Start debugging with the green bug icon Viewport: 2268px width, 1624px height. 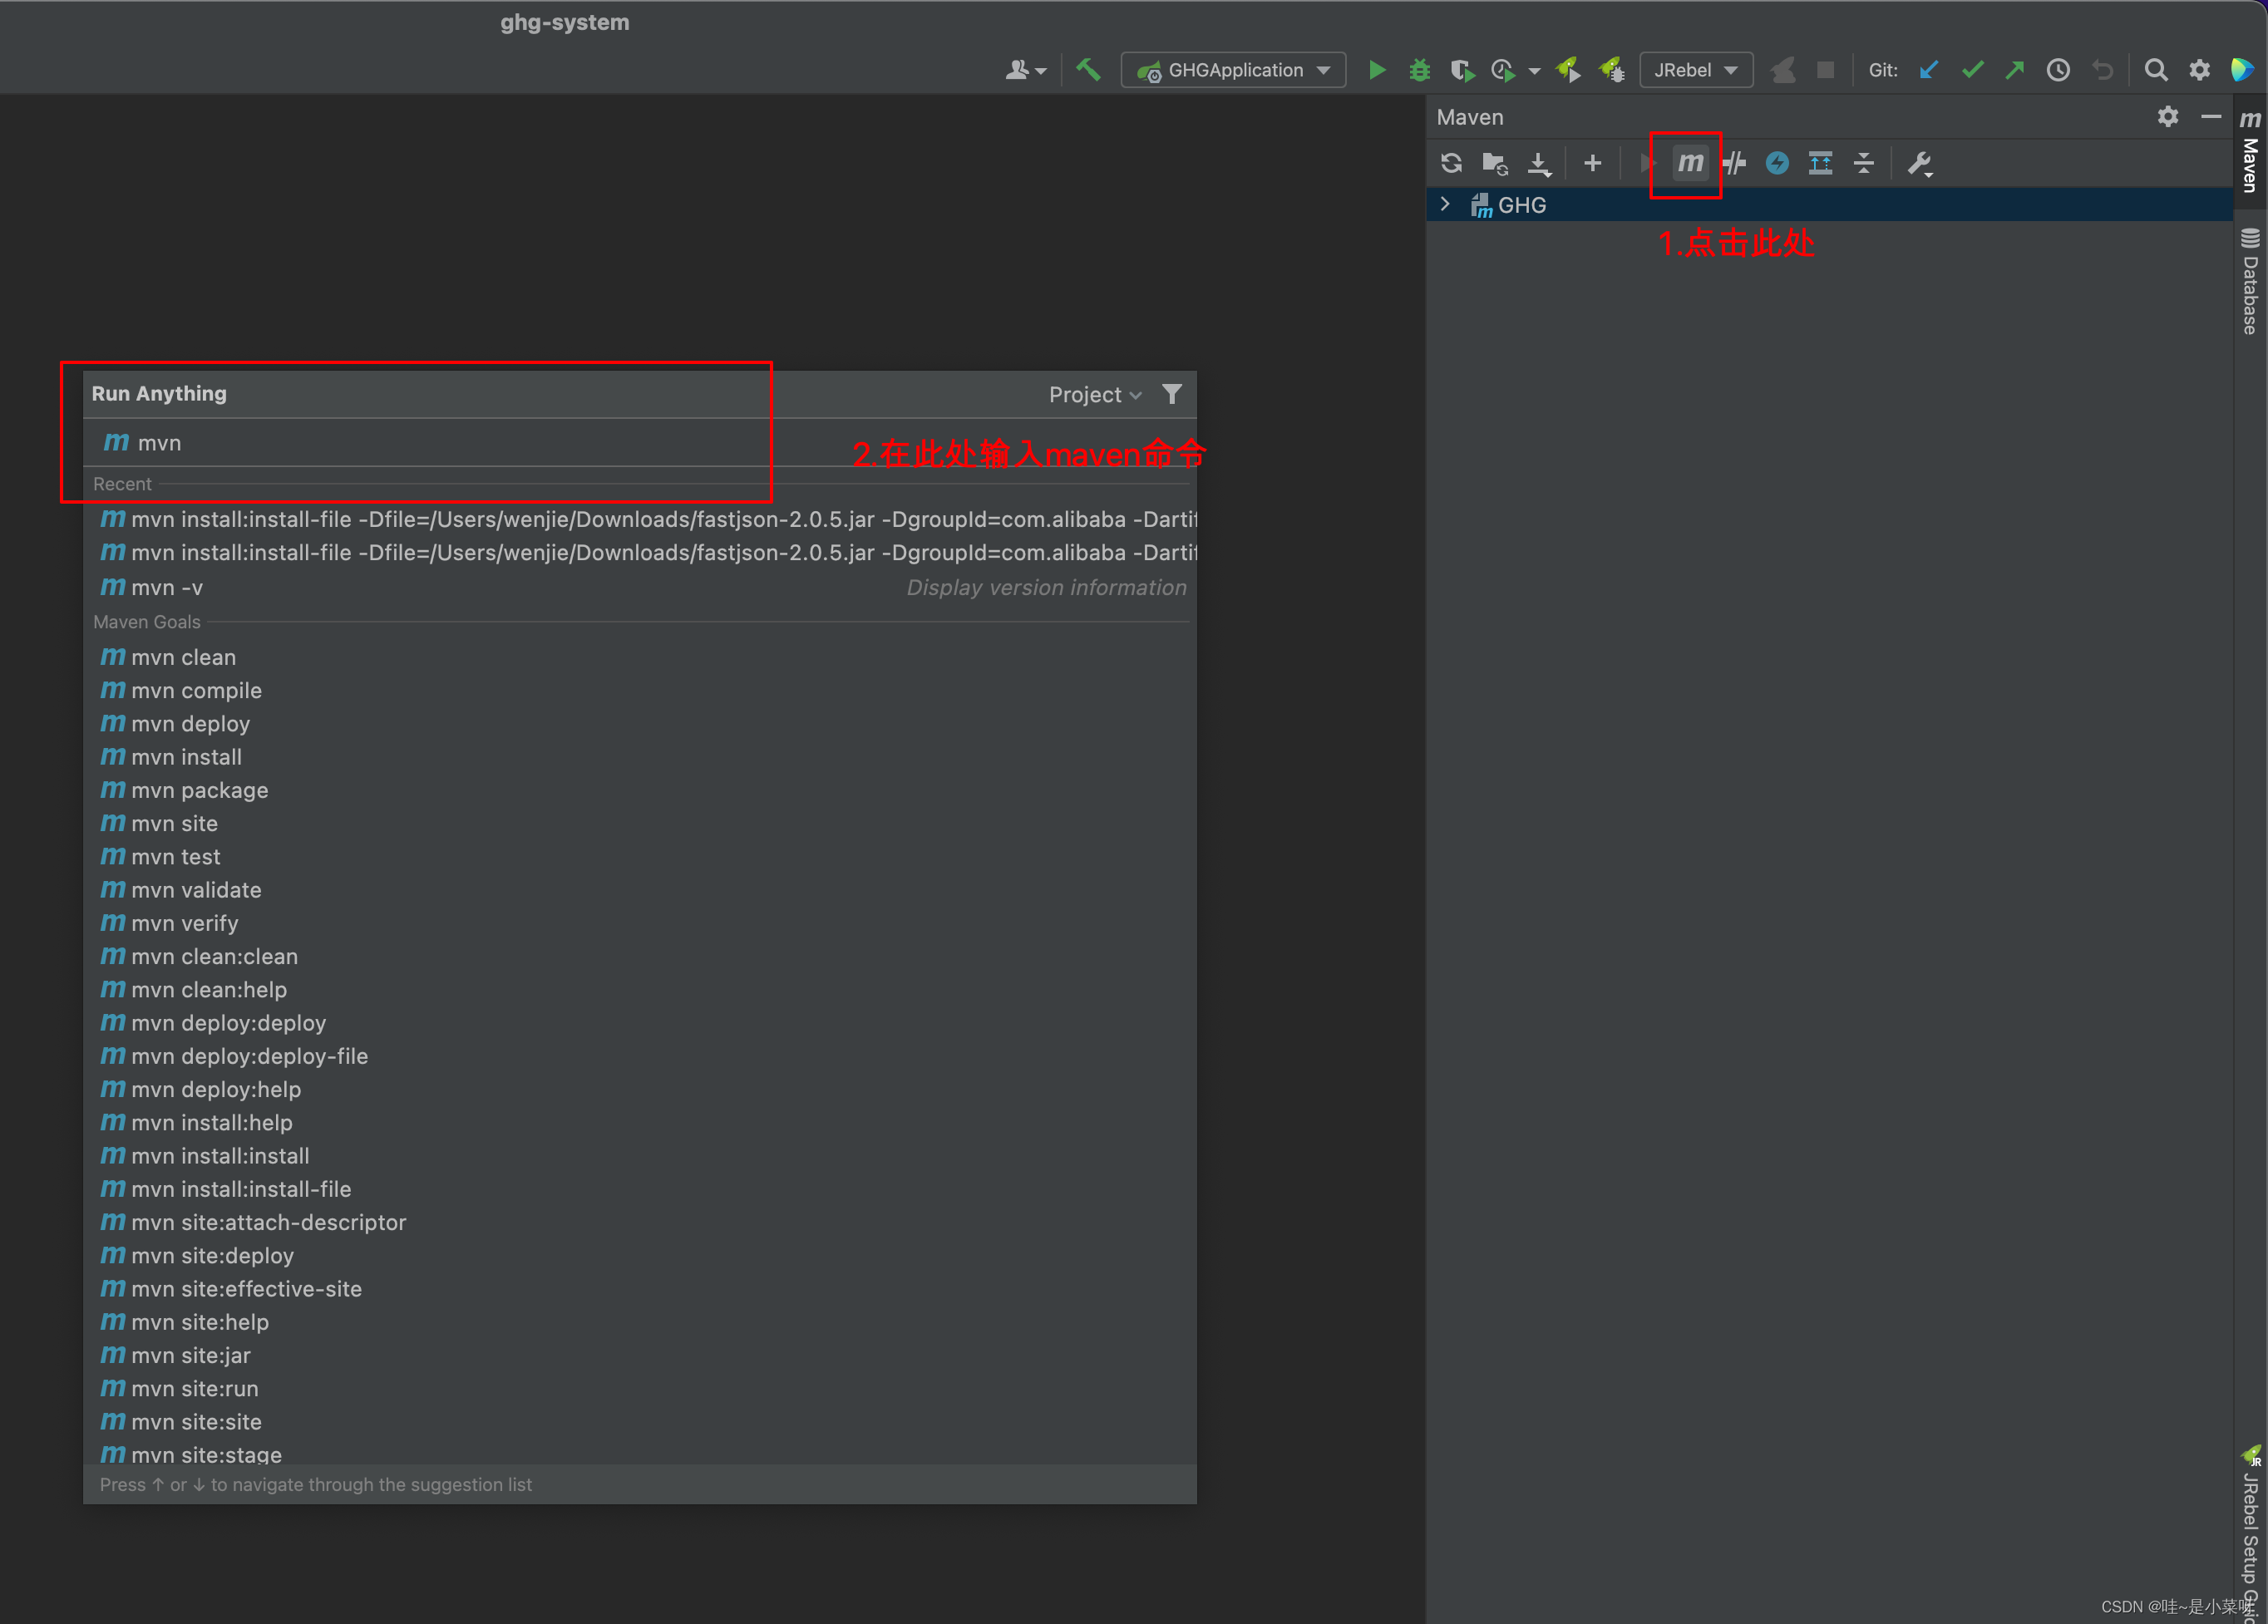click(1419, 70)
